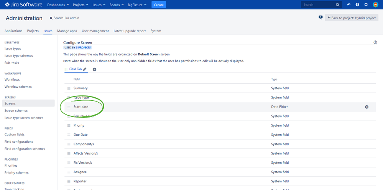Grab the Affects Version/s drag handle
The image size is (383, 190).
[x=69, y=153]
